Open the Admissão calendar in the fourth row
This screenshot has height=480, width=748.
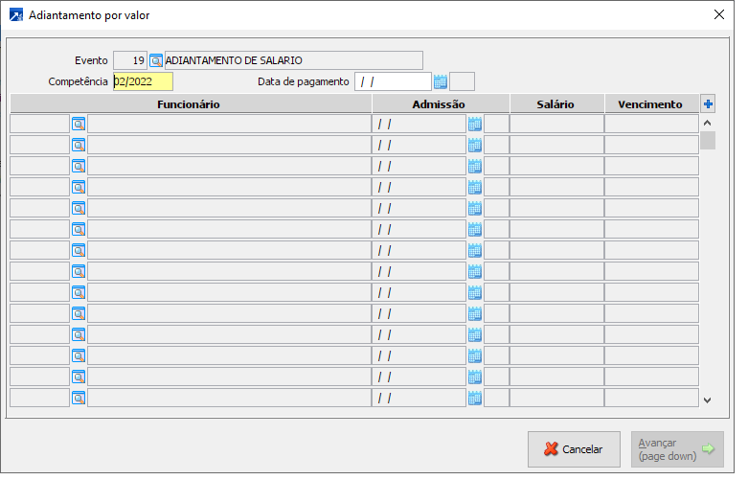[x=475, y=187]
